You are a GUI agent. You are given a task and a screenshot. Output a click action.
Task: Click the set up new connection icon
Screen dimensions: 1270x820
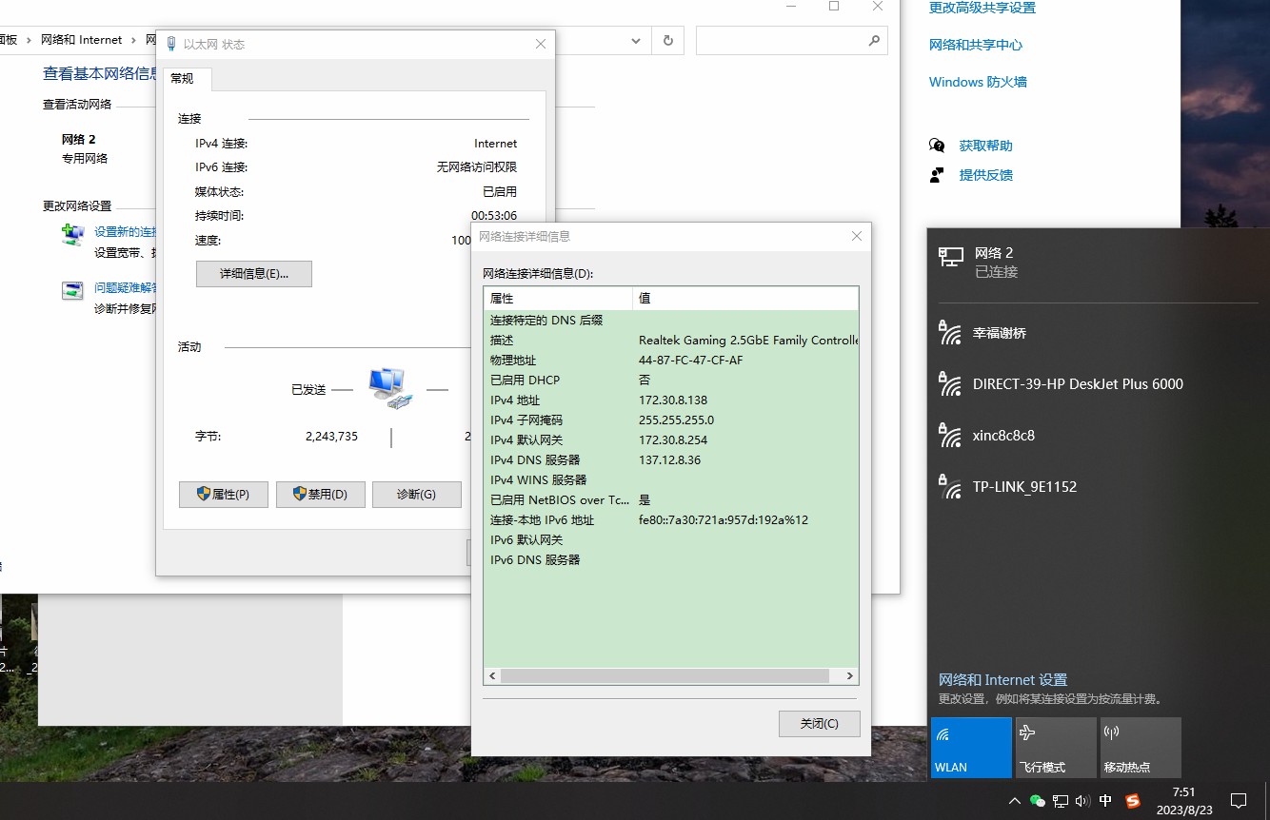[x=72, y=234]
